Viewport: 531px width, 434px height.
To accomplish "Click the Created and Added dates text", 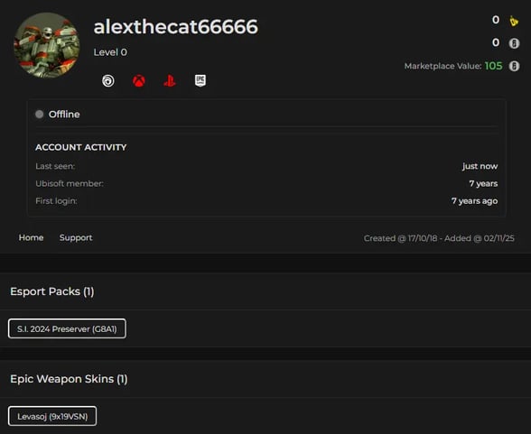I will click(x=439, y=238).
